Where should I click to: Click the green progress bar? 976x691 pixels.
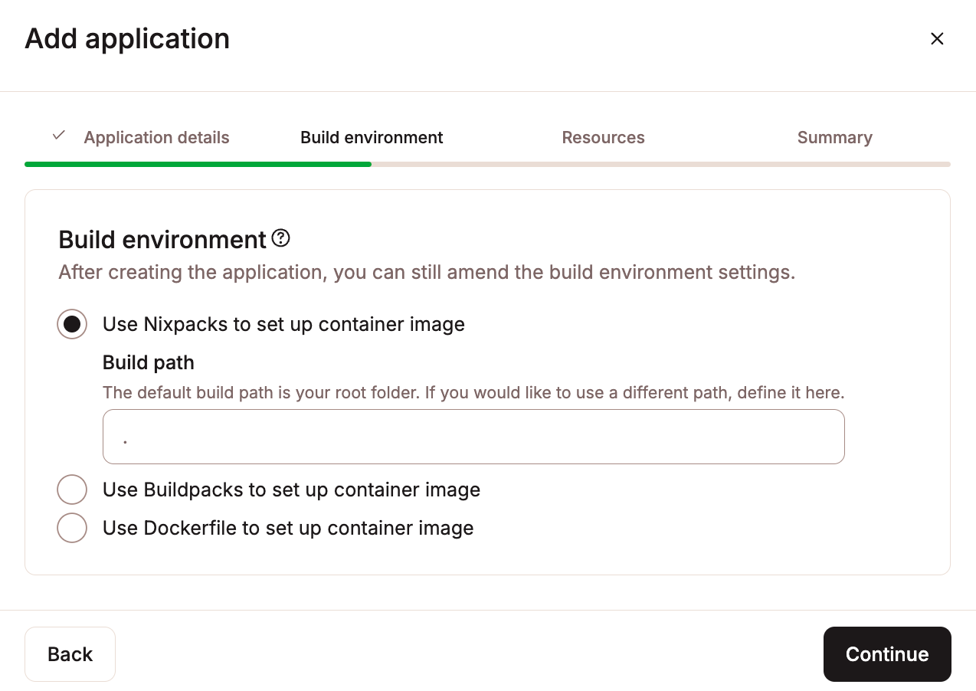click(198, 164)
